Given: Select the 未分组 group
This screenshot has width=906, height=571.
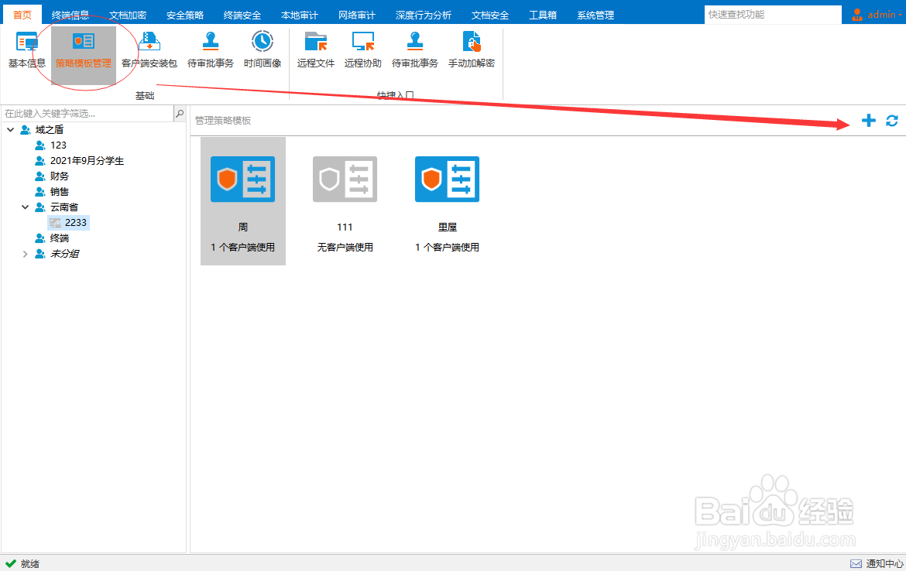Looking at the screenshot, I should (x=64, y=254).
